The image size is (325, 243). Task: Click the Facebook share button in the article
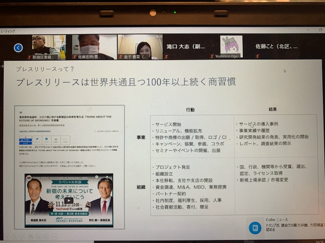click(x=26, y=141)
